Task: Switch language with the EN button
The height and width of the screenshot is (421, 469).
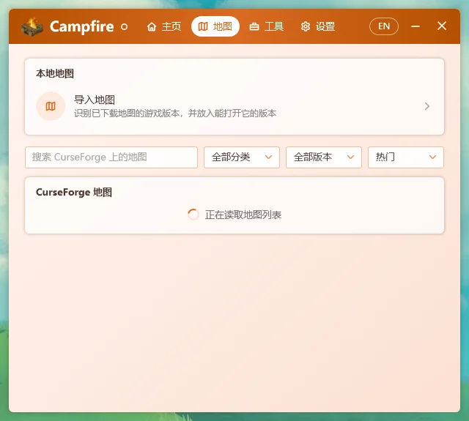Action: (x=384, y=26)
